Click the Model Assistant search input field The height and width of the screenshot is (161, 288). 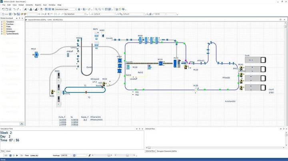point(10,124)
